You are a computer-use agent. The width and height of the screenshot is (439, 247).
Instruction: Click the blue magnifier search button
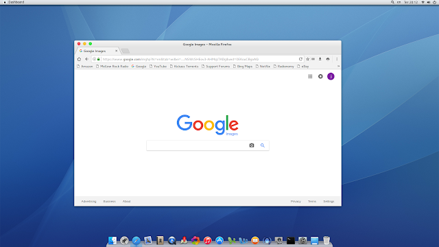262,145
